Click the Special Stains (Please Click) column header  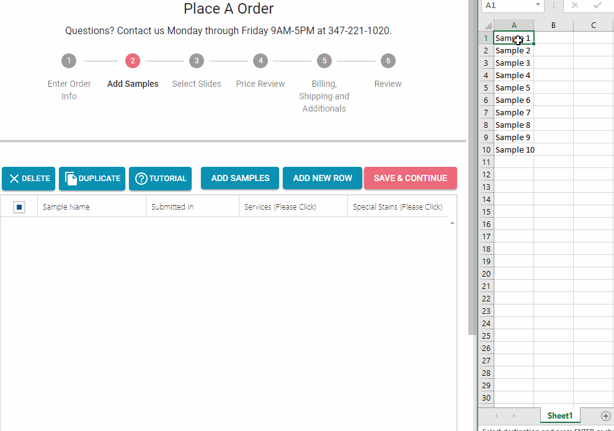(x=397, y=207)
